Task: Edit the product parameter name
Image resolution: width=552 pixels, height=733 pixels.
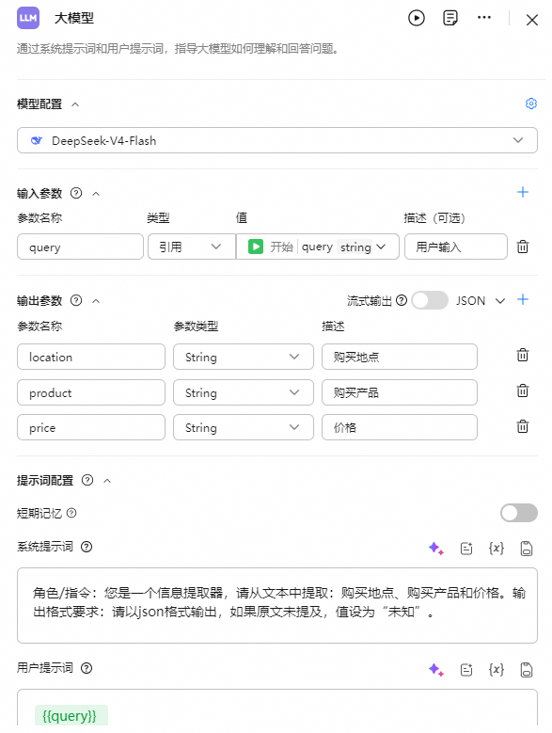Action: (91, 392)
